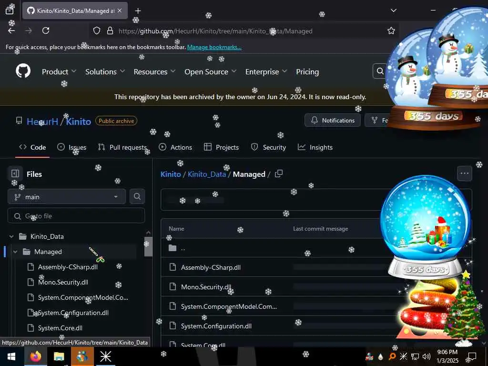
Task: Click the search files magnifier button next to main
Action: coord(137,196)
